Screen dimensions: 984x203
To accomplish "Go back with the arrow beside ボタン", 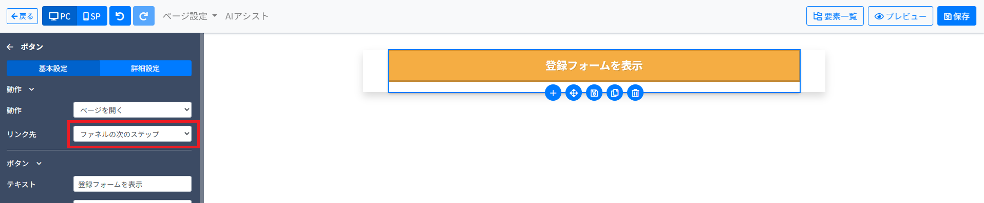I will (10, 47).
